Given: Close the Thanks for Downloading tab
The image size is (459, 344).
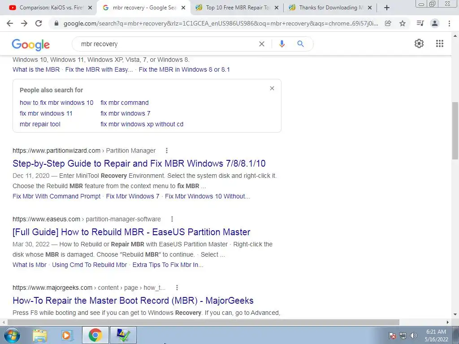Looking at the screenshot, I should pos(370,8).
